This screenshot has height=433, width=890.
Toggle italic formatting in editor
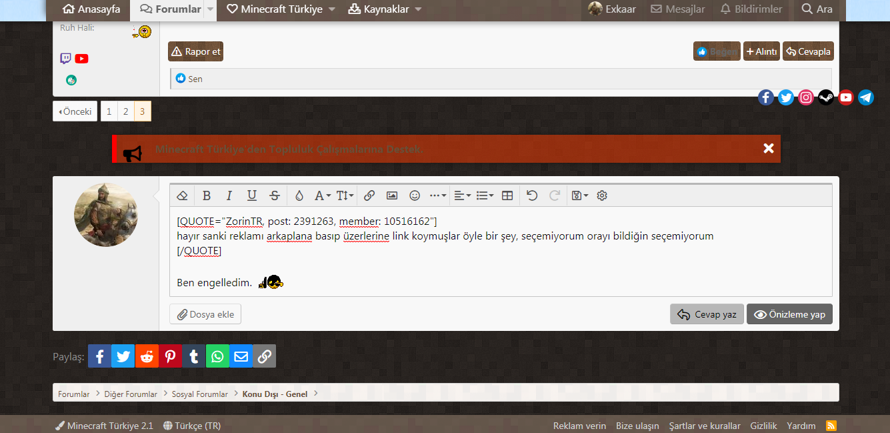[x=229, y=195]
